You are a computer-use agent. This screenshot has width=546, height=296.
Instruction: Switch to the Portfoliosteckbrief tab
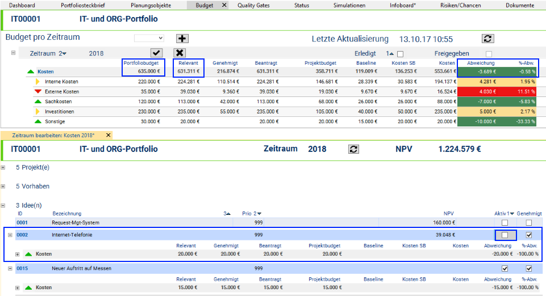click(x=83, y=5)
